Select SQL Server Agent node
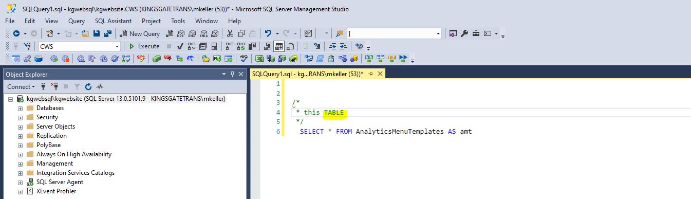Image resolution: width=691 pixels, height=199 pixels. (x=60, y=182)
